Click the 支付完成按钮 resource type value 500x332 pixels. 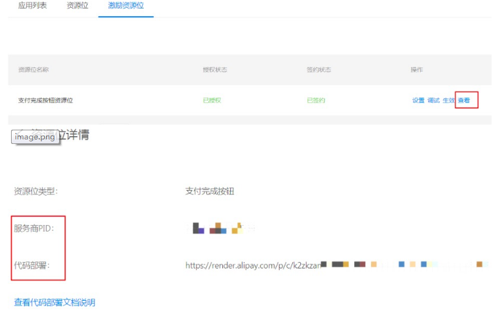pyautogui.click(x=209, y=191)
